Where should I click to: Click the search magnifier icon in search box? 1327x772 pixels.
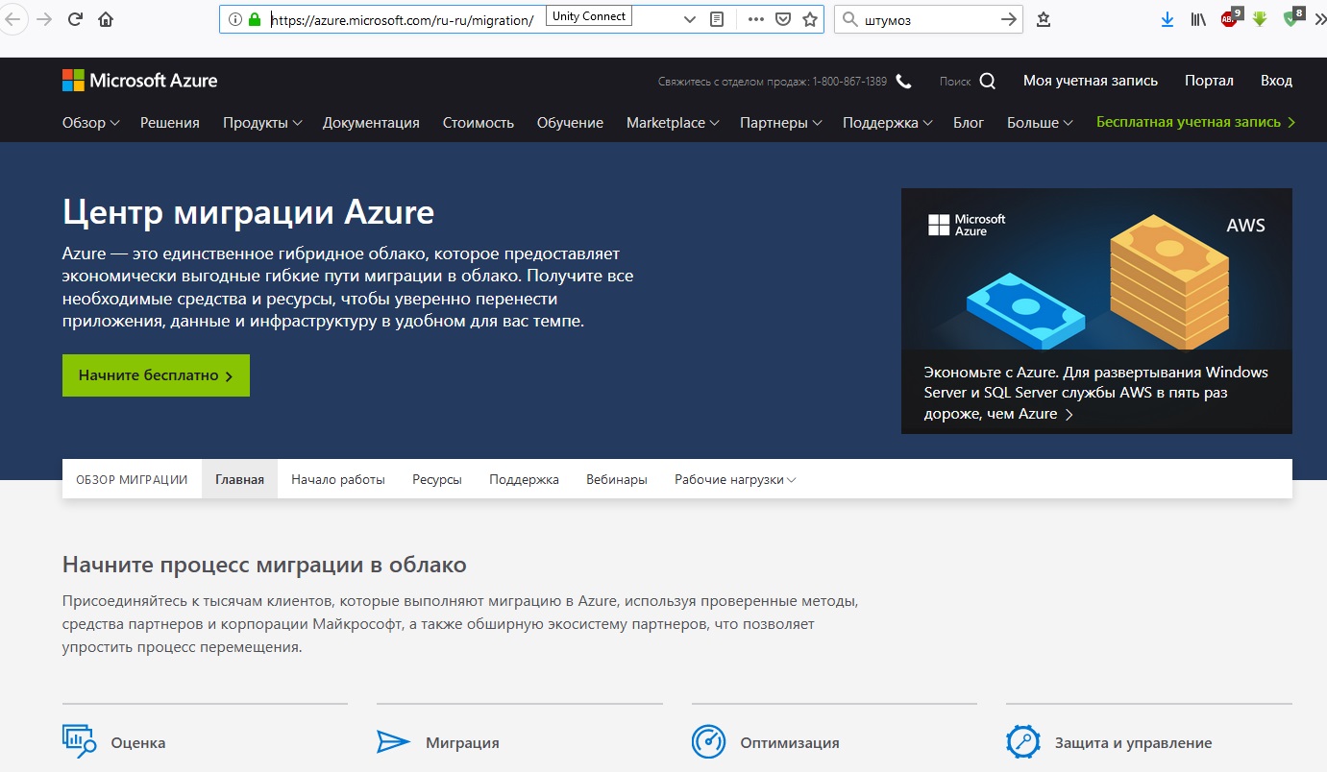(x=849, y=19)
